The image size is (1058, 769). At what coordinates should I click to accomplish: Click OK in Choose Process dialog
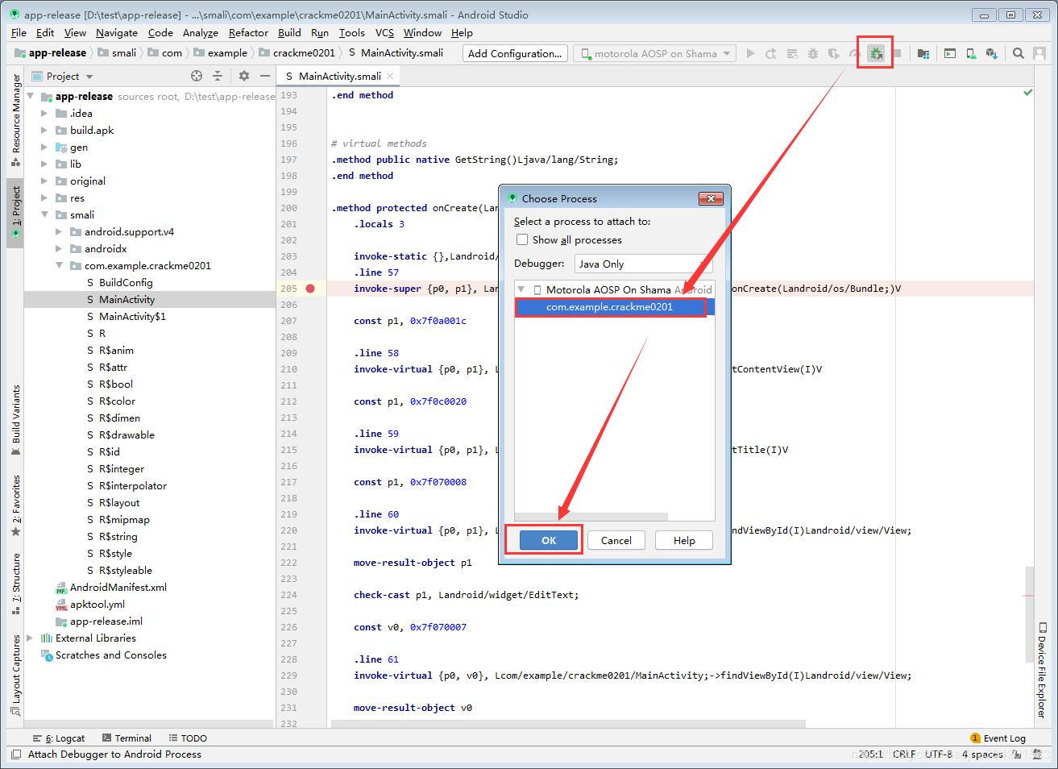(x=549, y=540)
